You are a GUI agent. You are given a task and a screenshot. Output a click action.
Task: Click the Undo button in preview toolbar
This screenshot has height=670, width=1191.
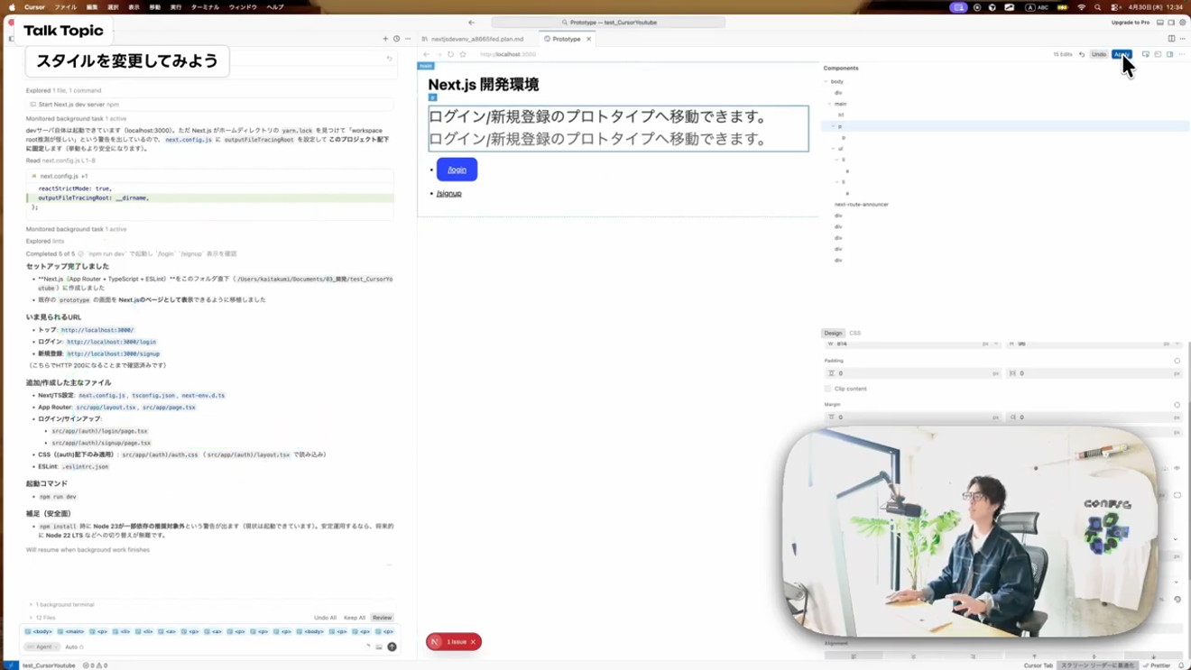(x=1099, y=54)
